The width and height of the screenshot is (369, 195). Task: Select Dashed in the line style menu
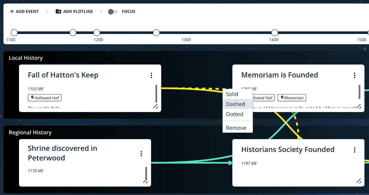pos(235,104)
